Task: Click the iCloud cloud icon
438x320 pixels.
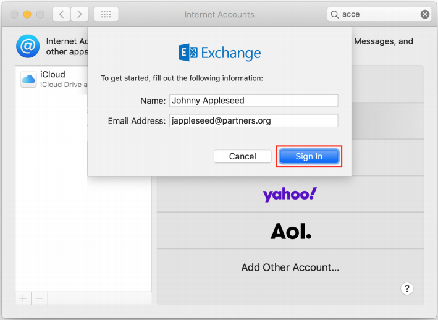Action: (28, 80)
